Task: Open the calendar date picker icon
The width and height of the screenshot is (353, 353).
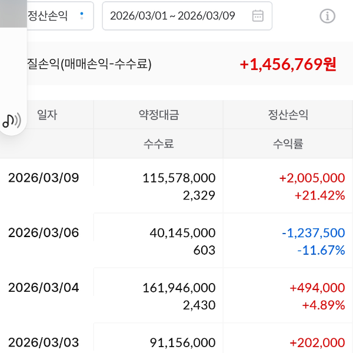Action: click(x=258, y=16)
